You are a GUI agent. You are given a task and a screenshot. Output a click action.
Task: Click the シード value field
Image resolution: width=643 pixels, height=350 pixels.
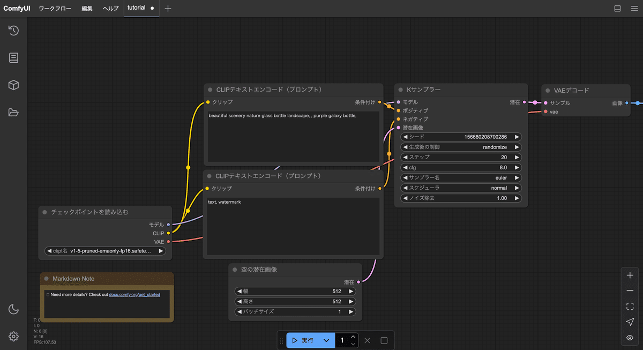pyautogui.click(x=461, y=137)
